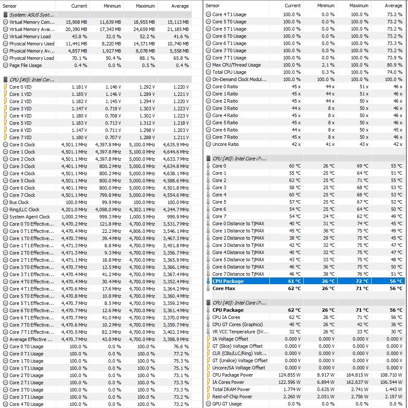This screenshot has width=408, height=408.
Task: Select the Core 7 T1 Effective... row
Action: 96,332
